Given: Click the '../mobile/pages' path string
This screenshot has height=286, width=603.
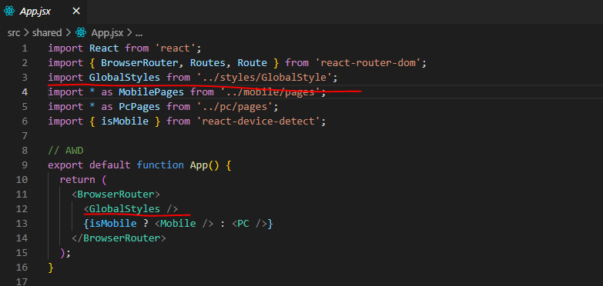Looking at the screenshot, I should point(270,92).
